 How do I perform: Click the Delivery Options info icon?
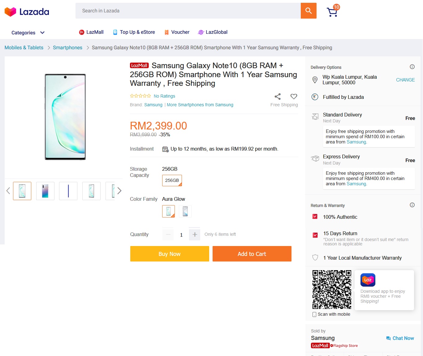[x=412, y=67]
